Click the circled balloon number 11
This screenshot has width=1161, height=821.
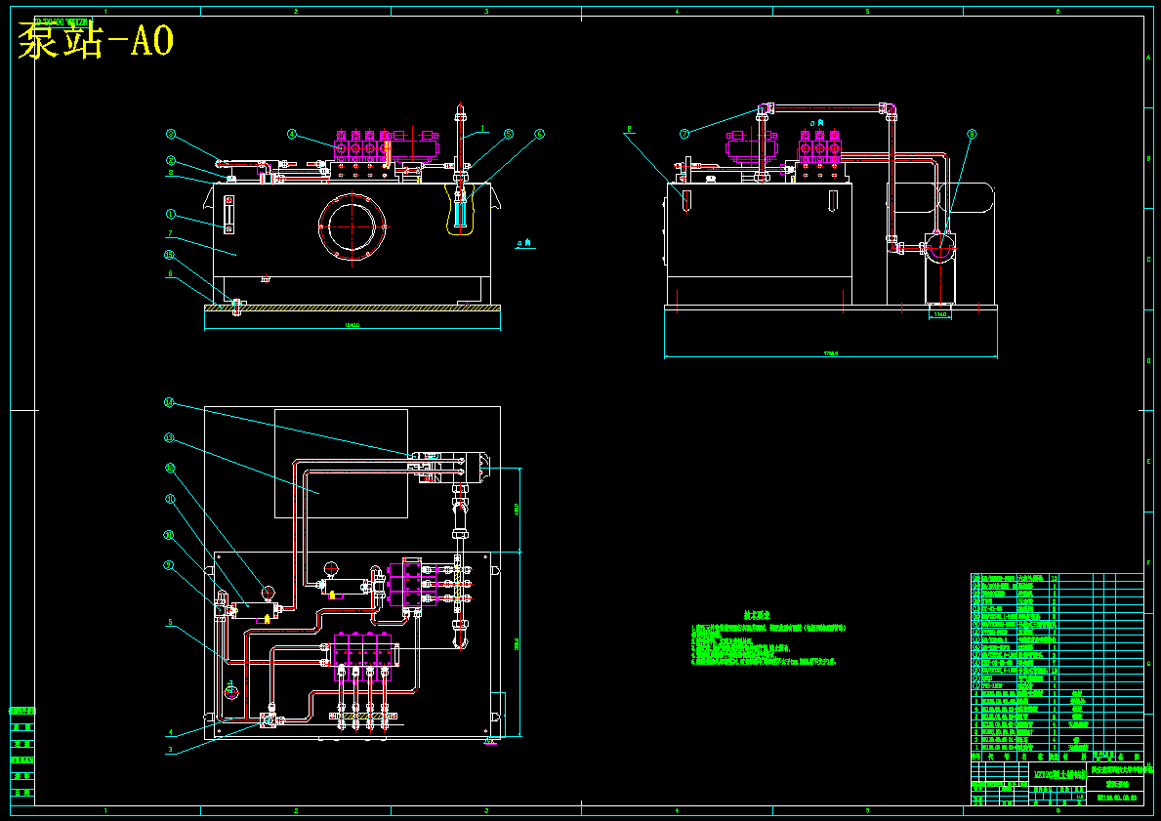pyautogui.click(x=170, y=499)
